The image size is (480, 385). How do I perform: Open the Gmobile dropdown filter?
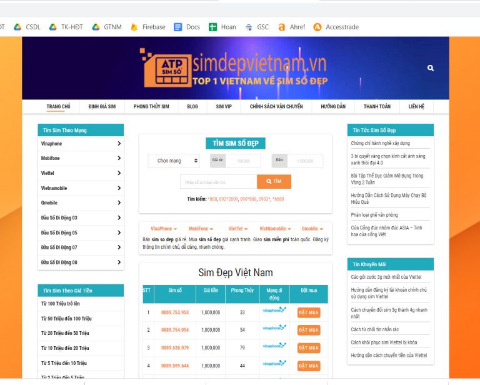[312, 229]
